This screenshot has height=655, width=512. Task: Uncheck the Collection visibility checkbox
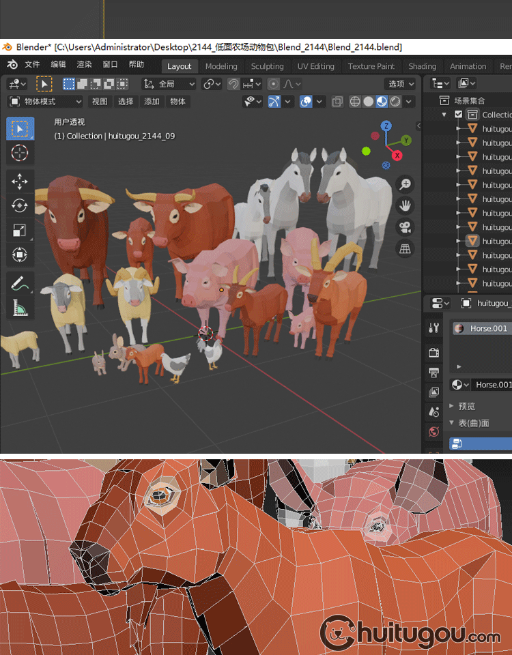(x=459, y=115)
